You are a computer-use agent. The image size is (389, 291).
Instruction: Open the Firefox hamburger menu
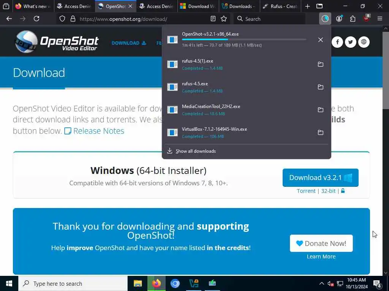[x=380, y=19]
